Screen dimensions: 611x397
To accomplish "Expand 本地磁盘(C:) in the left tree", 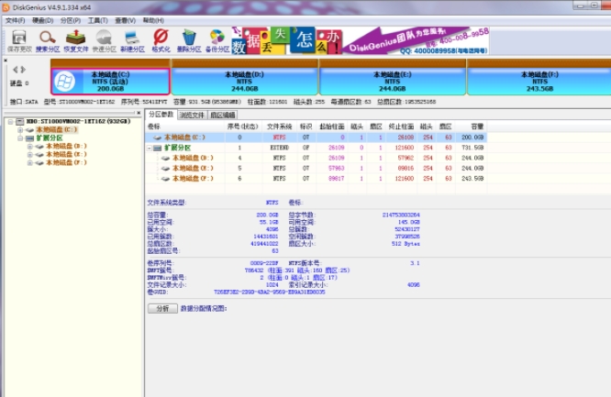I will pyautogui.click(x=19, y=129).
